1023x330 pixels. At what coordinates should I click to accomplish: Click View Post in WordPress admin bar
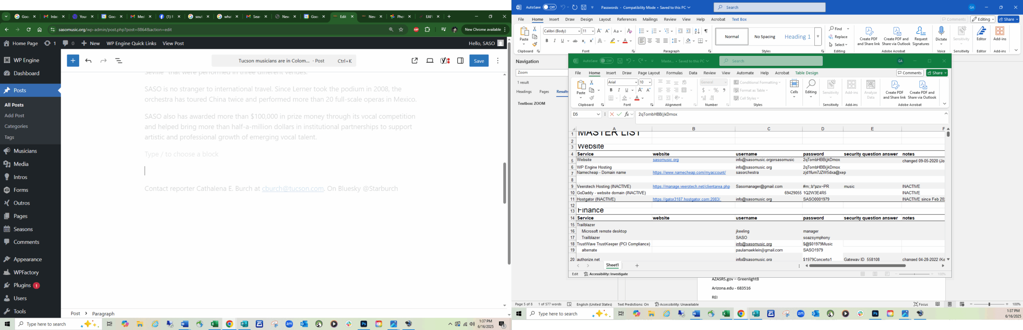click(173, 43)
